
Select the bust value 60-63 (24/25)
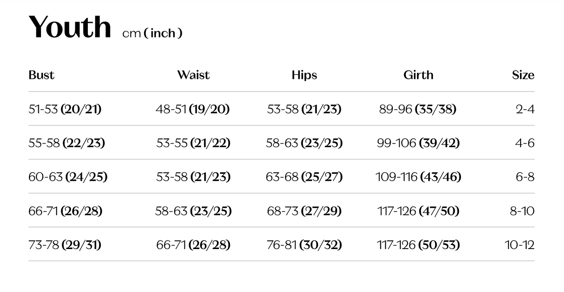tap(68, 177)
